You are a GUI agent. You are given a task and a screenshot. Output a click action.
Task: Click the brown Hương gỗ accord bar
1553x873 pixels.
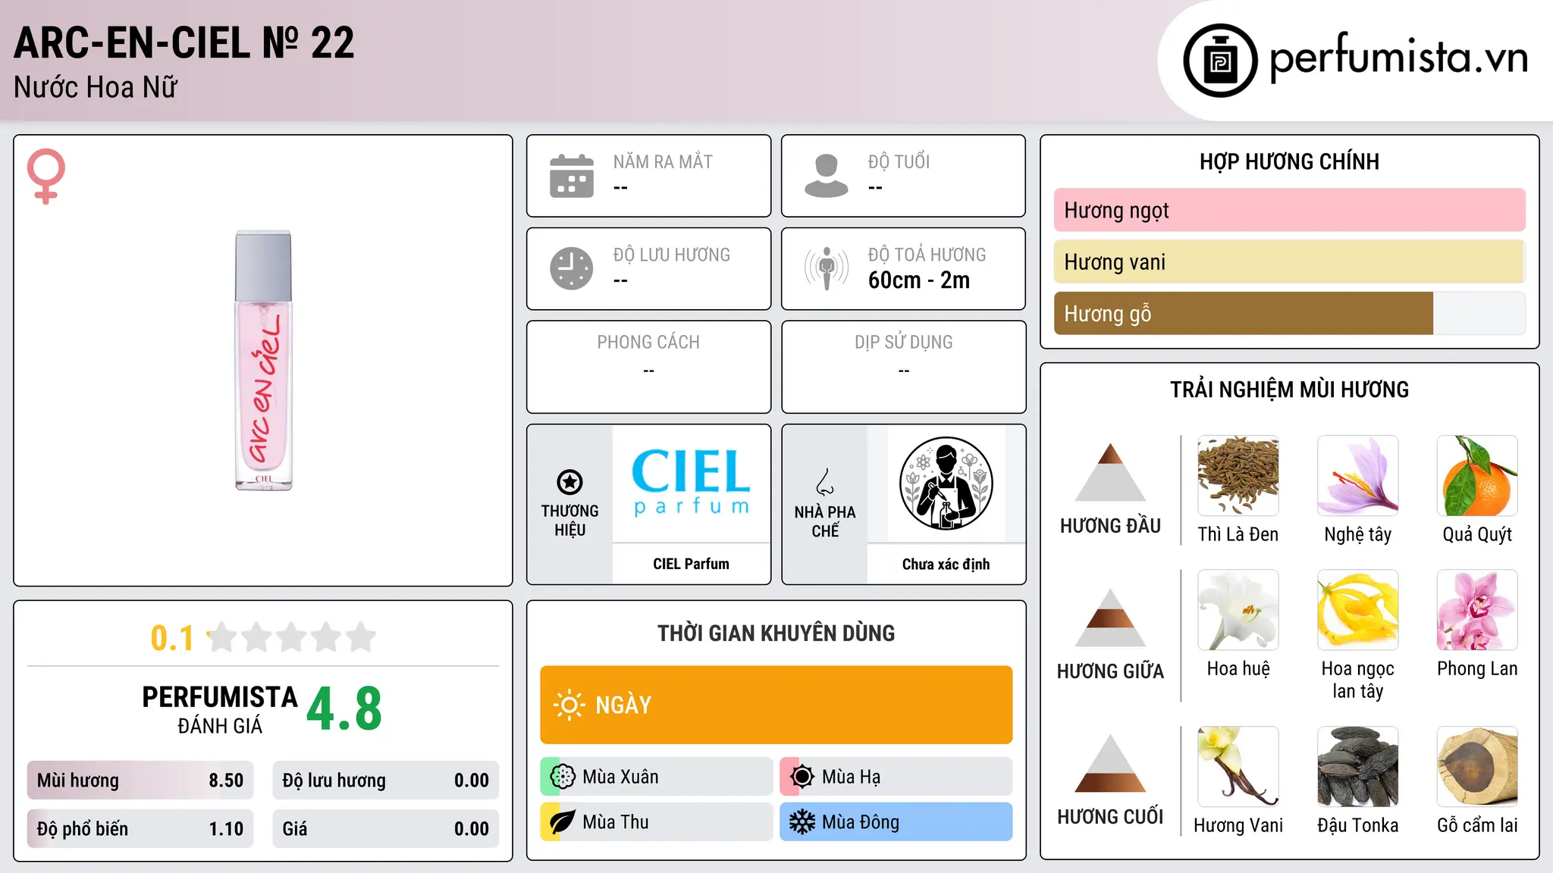[1244, 313]
